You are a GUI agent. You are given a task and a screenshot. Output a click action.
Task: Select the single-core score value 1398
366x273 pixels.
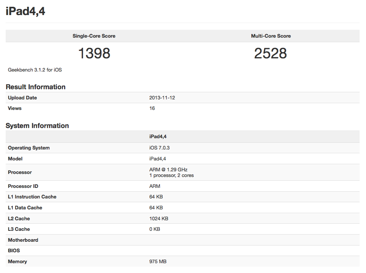click(94, 53)
